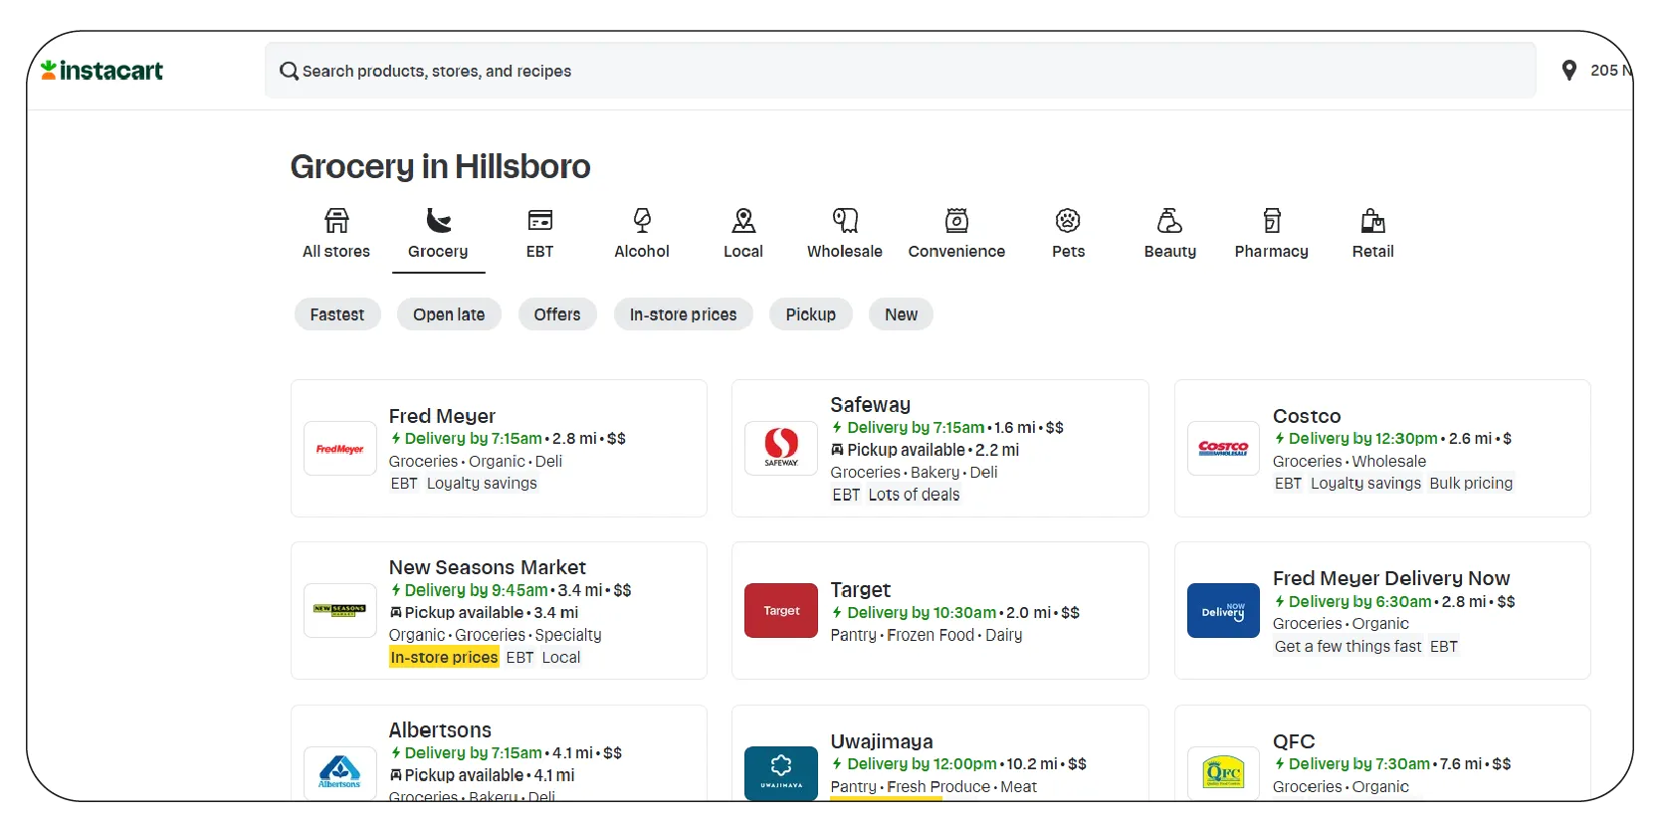Click Delivery by 7:30am on QFC
Image resolution: width=1657 pixels, height=823 pixels.
(x=1359, y=764)
